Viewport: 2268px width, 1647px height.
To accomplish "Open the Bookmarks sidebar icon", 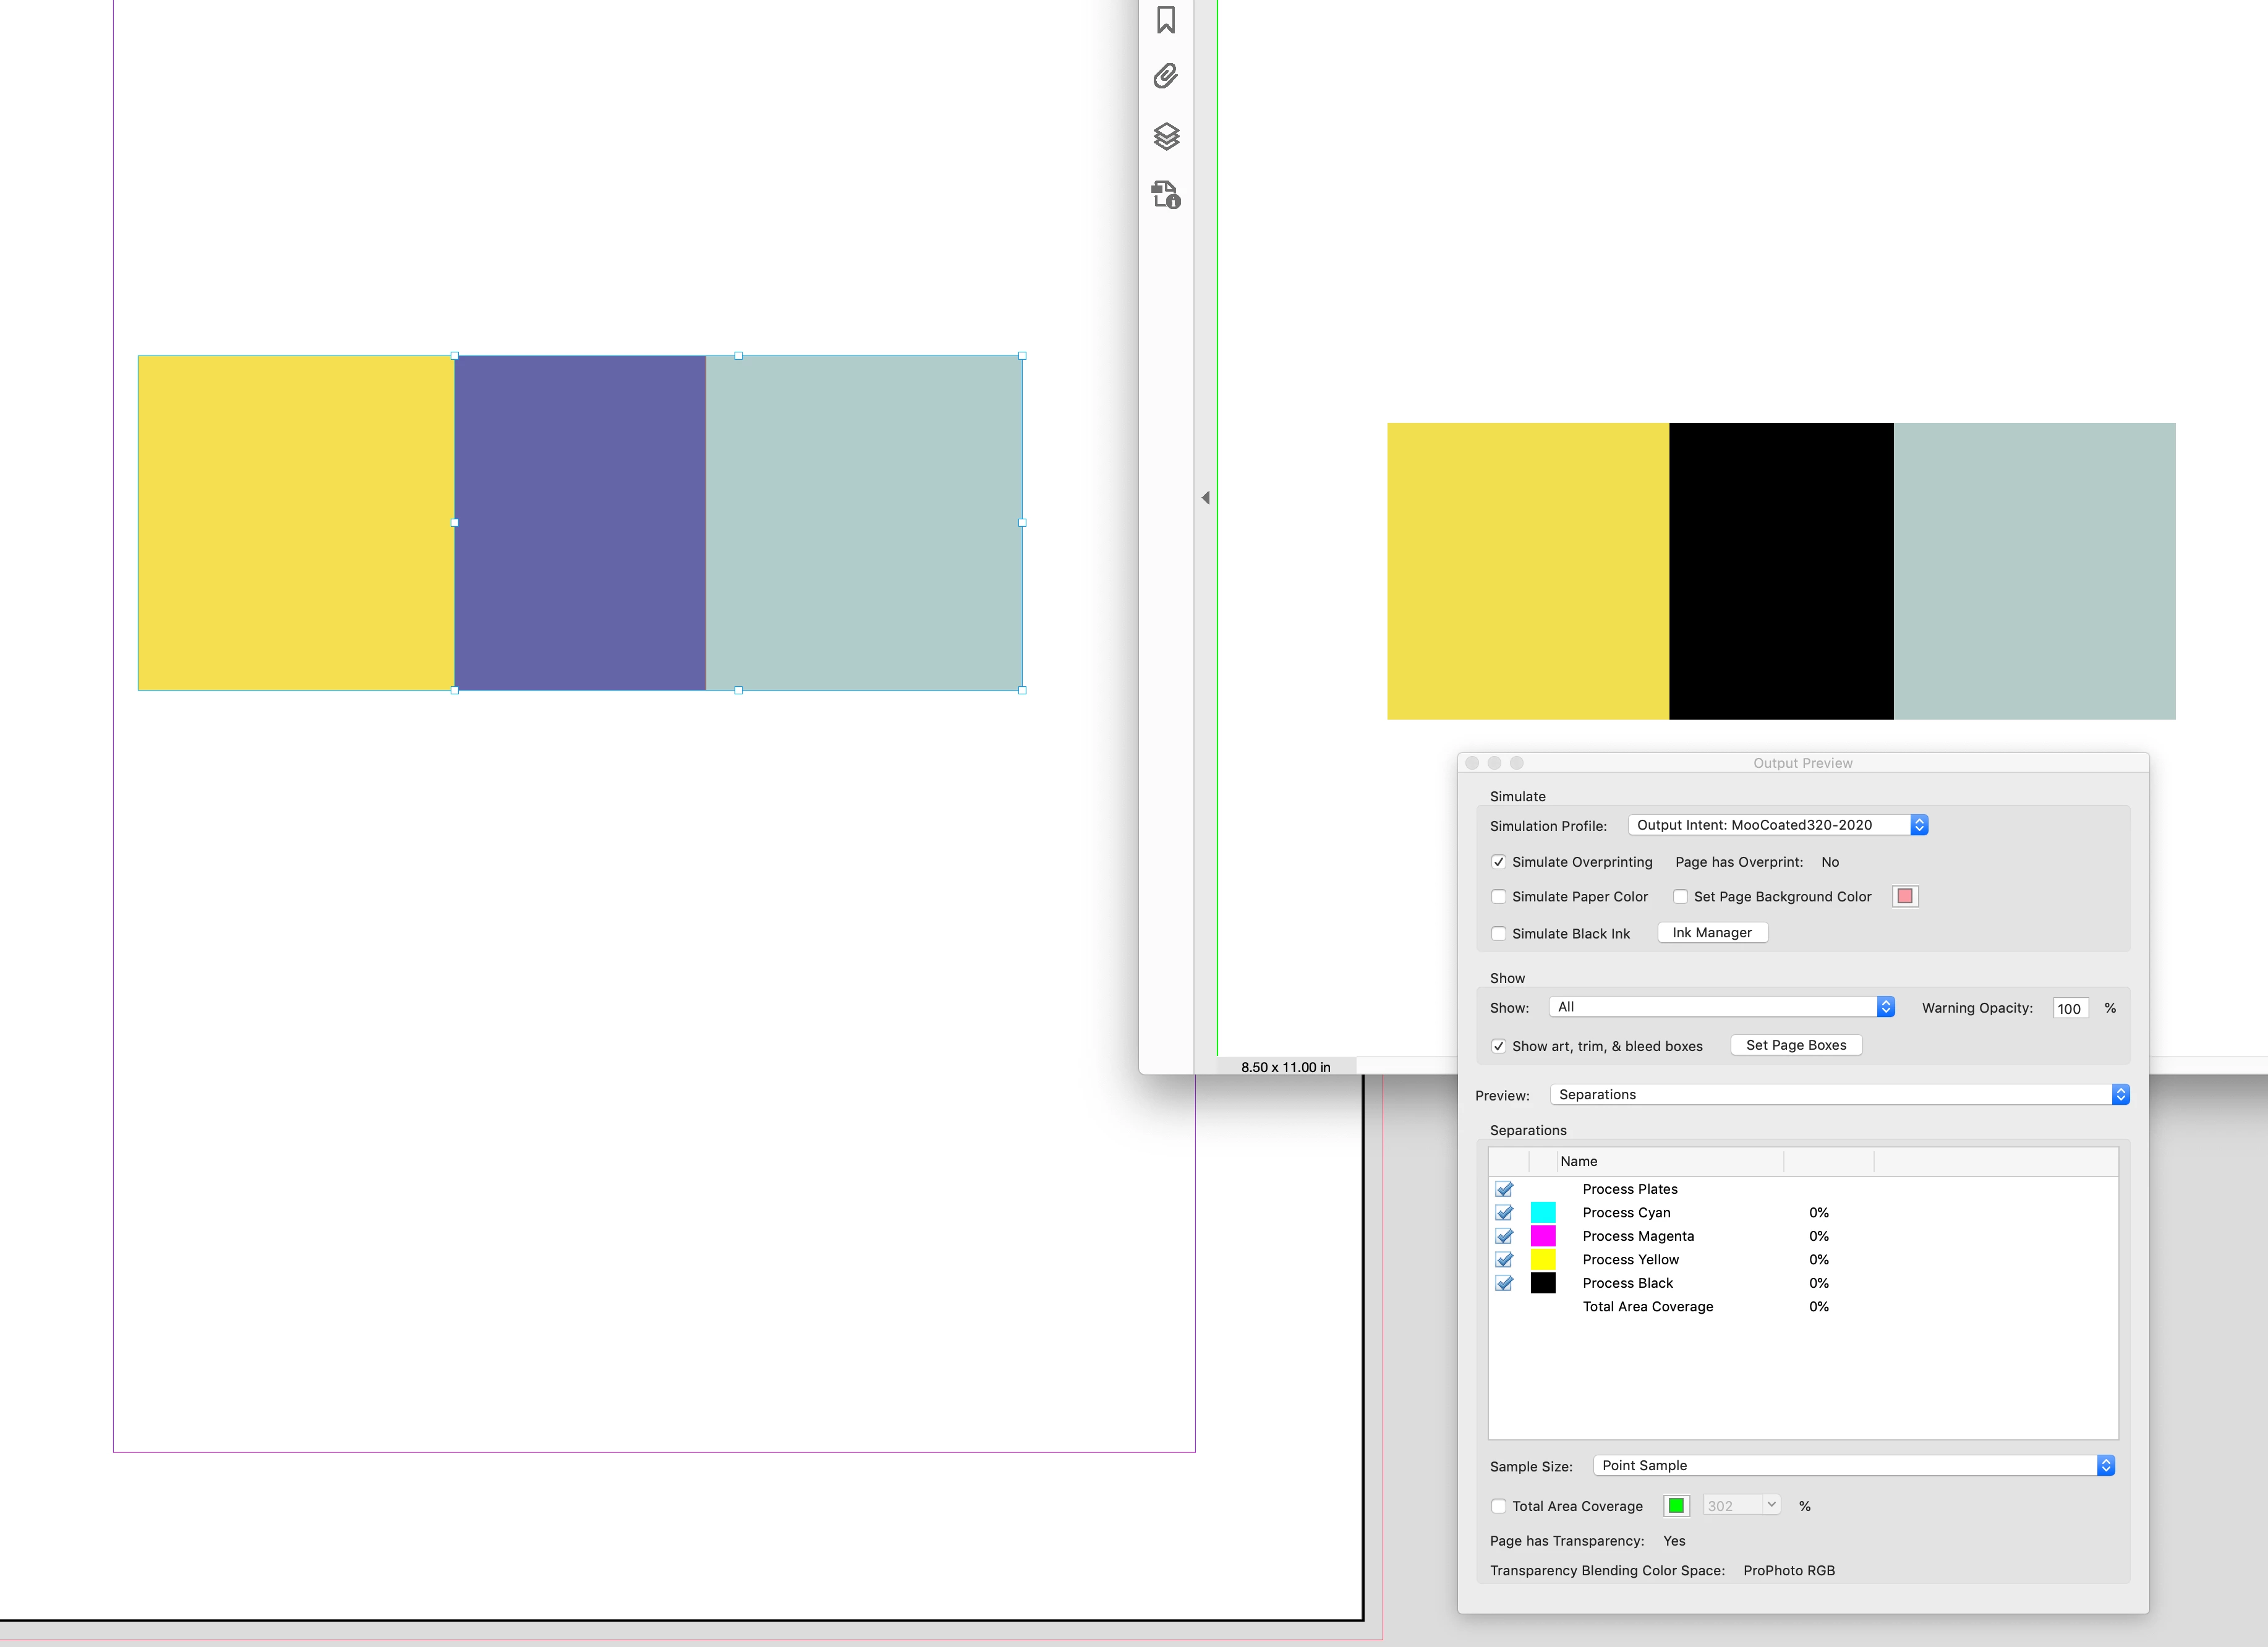I will [1166, 20].
